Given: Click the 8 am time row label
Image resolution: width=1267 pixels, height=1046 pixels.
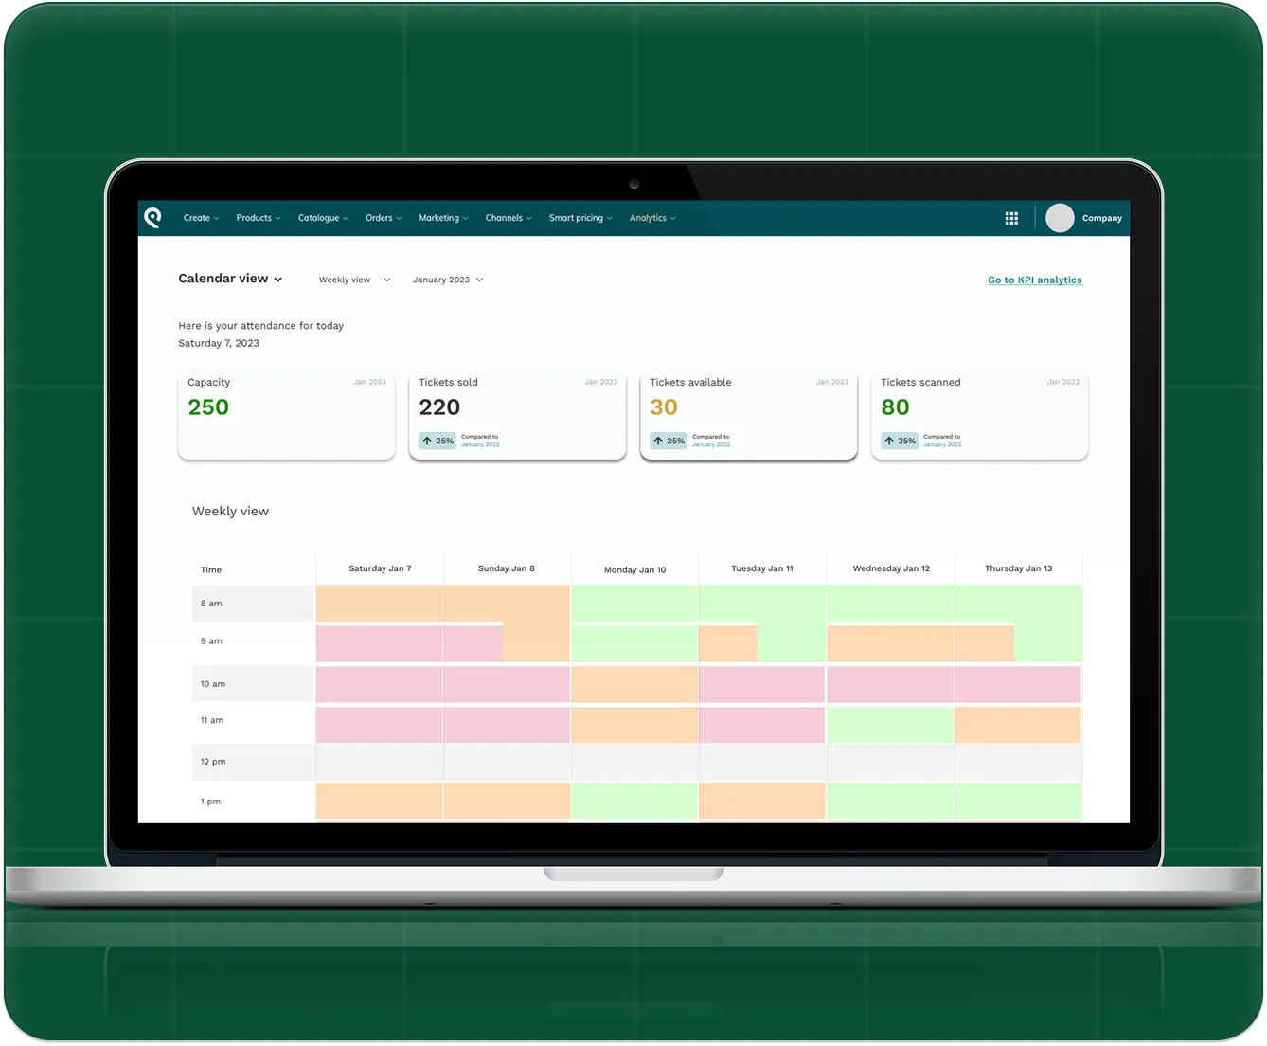Looking at the screenshot, I should 211,603.
